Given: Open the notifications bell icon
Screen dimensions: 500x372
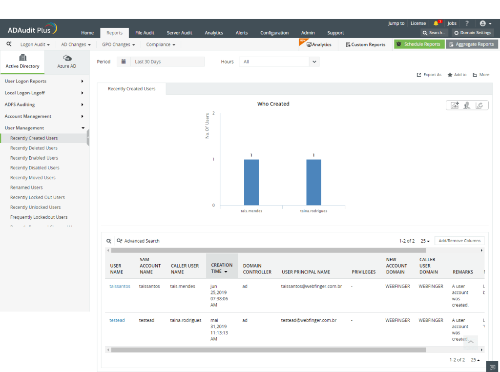Looking at the screenshot, I should (437, 23).
